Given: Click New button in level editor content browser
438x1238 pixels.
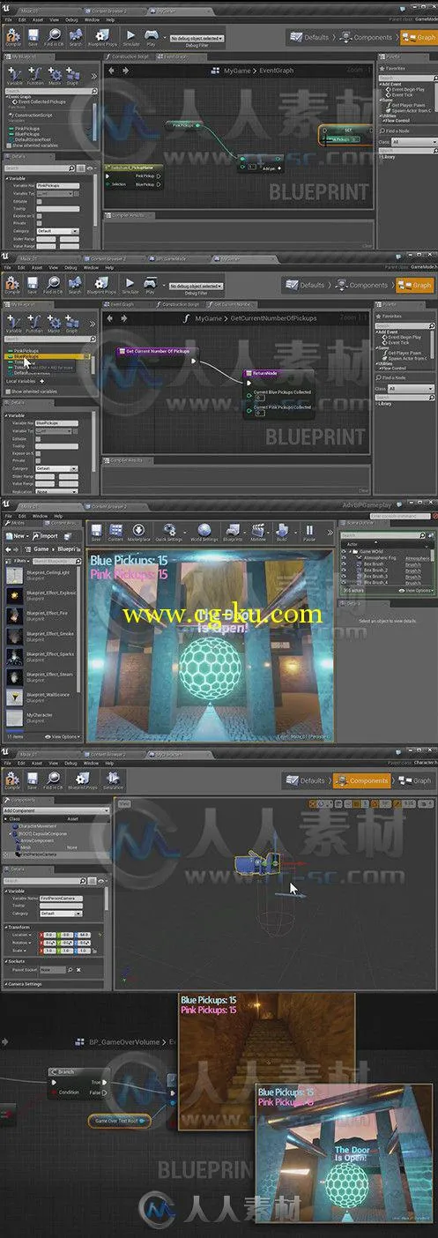Looking at the screenshot, I should coord(17,535).
